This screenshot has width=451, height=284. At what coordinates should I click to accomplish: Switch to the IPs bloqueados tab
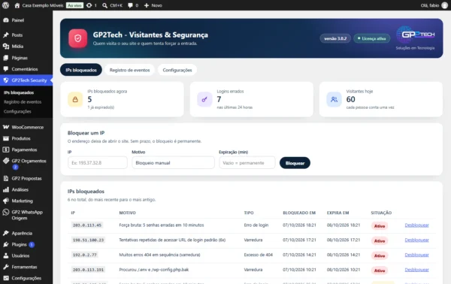tap(81, 70)
